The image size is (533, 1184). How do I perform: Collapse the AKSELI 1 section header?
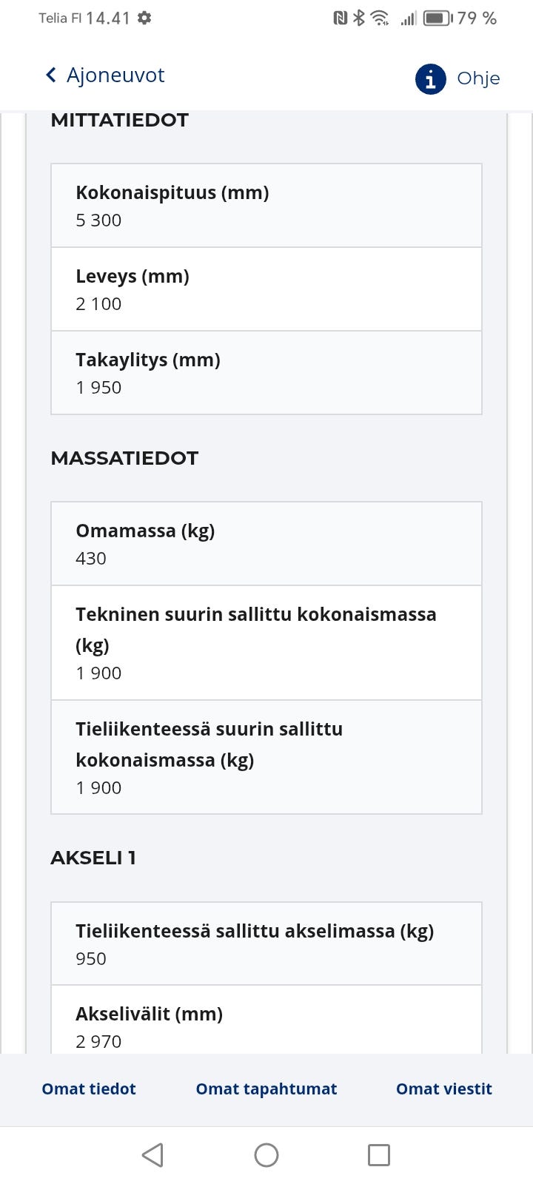[x=93, y=858]
